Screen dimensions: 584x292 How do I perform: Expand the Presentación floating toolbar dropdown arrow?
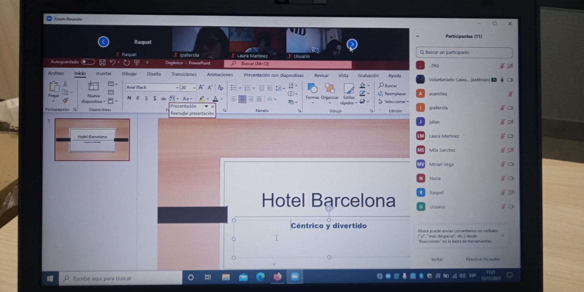click(206, 106)
